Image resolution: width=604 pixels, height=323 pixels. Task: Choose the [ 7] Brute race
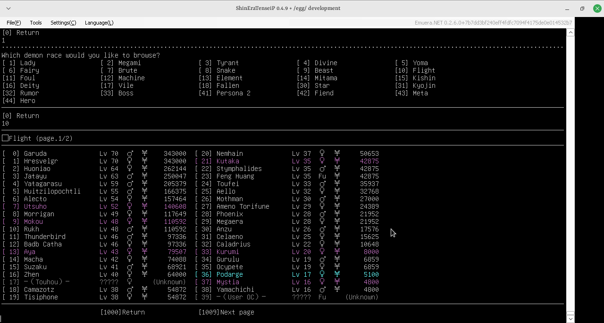coord(119,70)
